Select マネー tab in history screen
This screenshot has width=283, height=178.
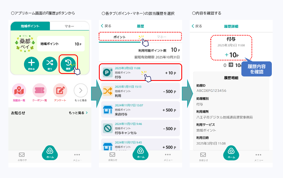[x=161, y=37]
